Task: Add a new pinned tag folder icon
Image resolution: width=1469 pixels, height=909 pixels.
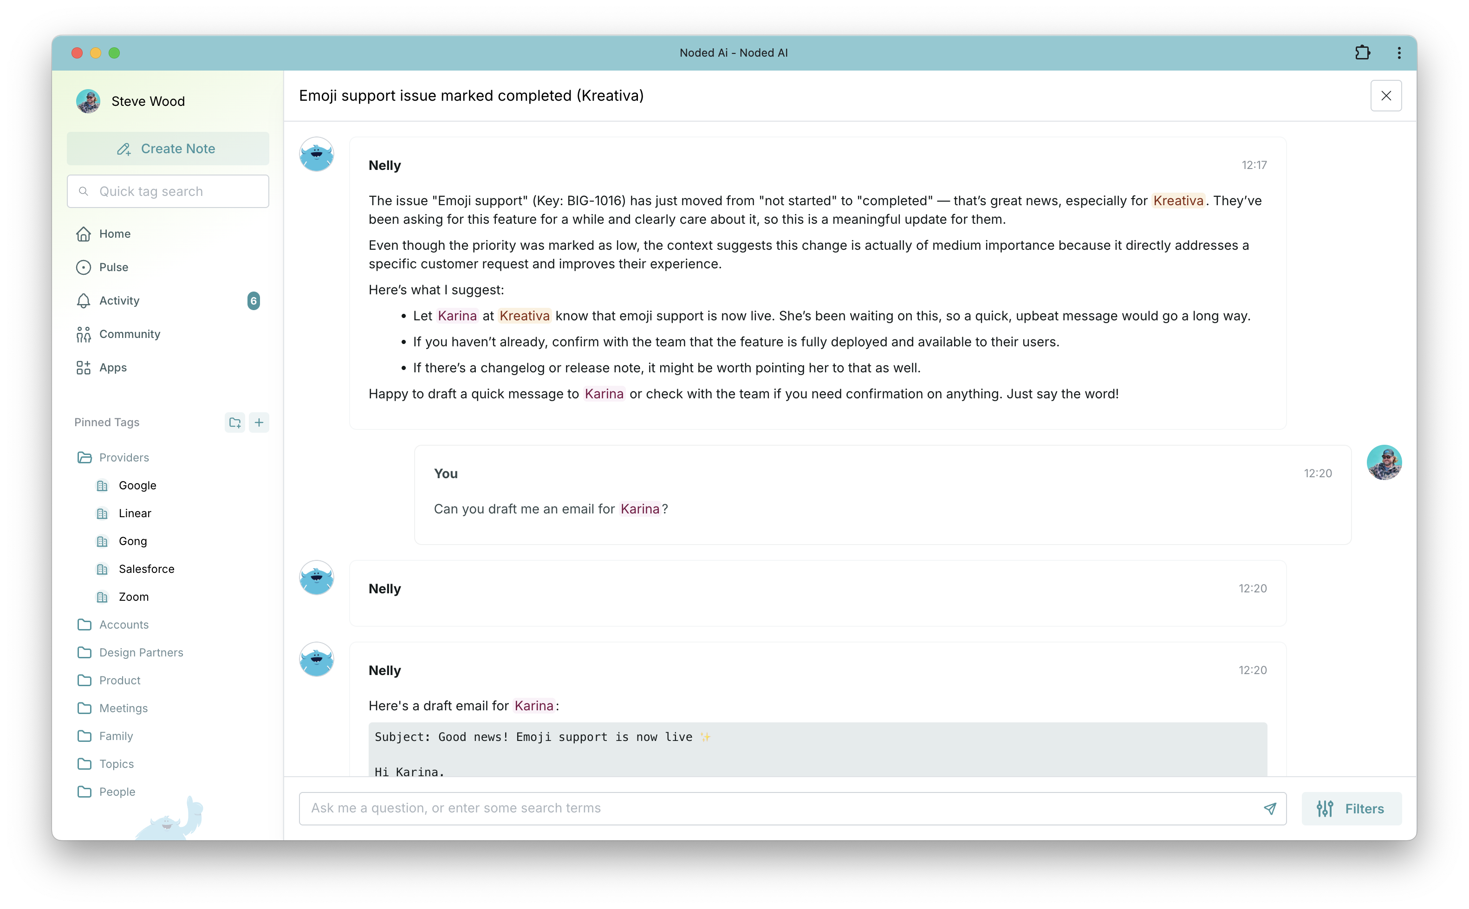Action: [x=235, y=422]
